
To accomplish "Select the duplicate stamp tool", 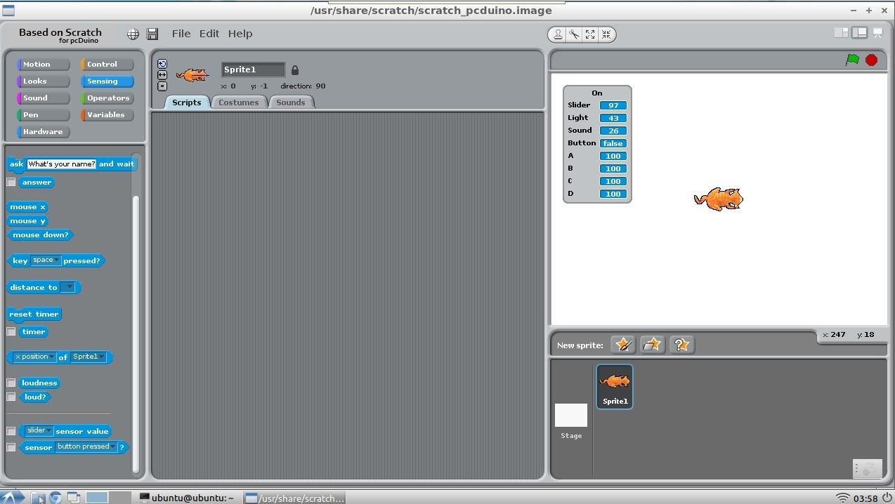I will pyautogui.click(x=558, y=34).
